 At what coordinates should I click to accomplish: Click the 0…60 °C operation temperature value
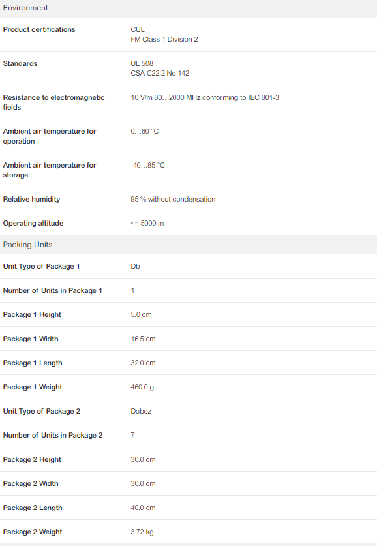[x=145, y=131]
